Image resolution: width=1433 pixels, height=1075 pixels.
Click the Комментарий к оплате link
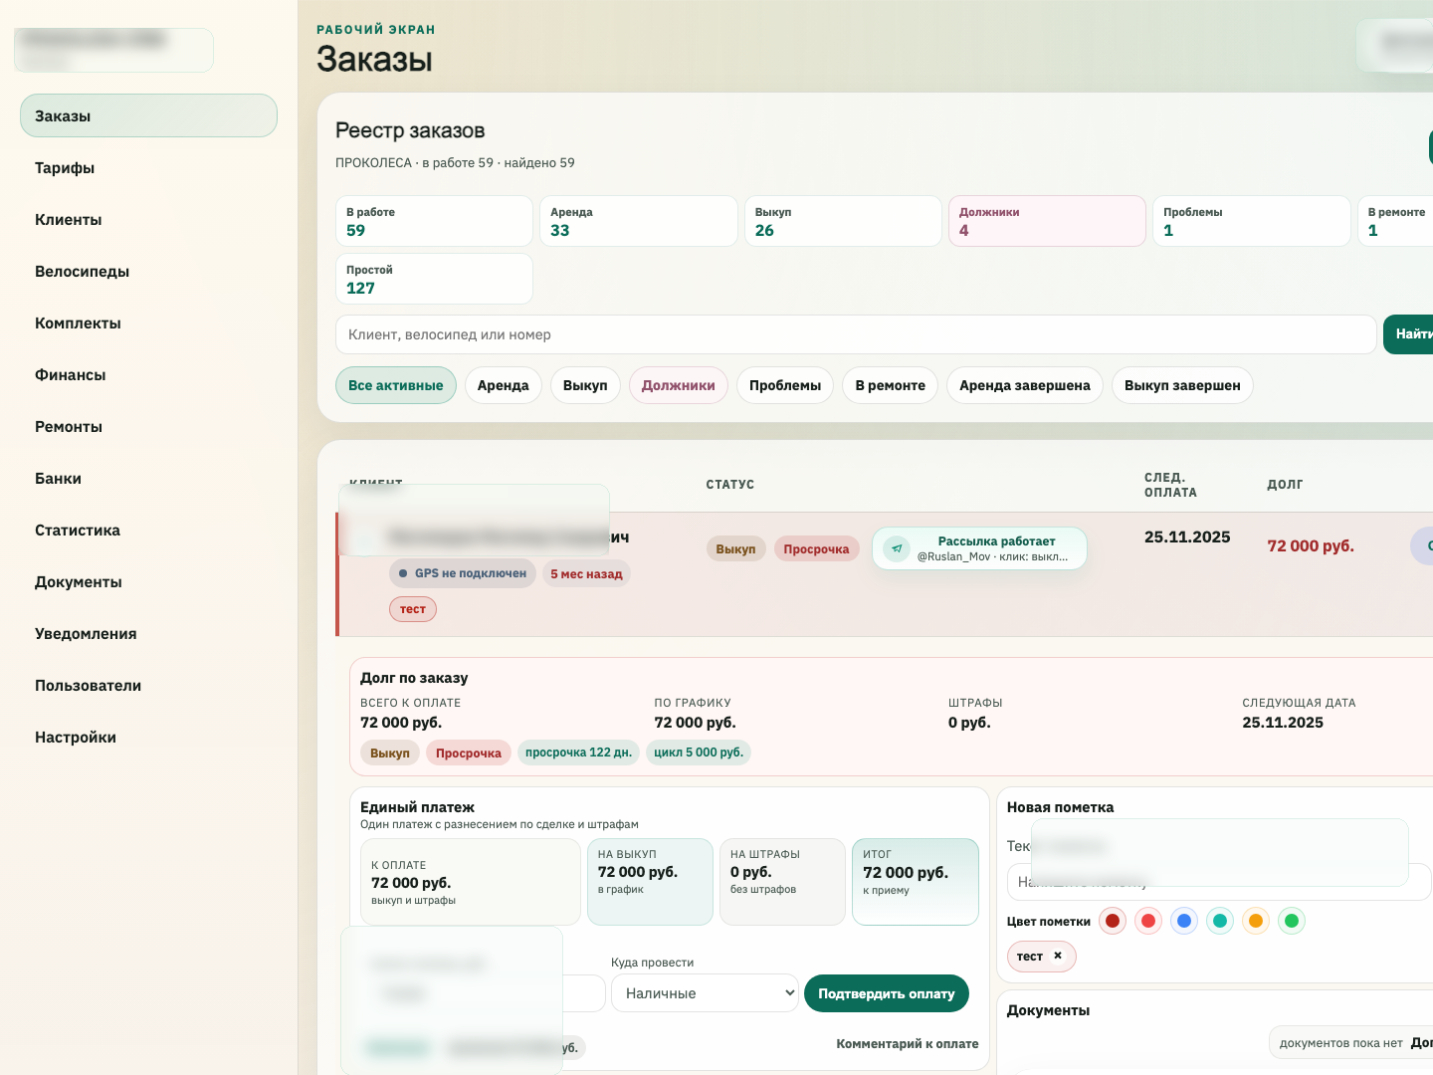pyautogui.click(x=908, y=1043)
